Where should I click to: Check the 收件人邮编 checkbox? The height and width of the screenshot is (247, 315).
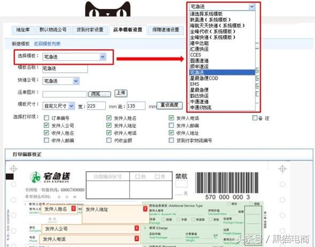pyautogui.click(x=46, y=140)
